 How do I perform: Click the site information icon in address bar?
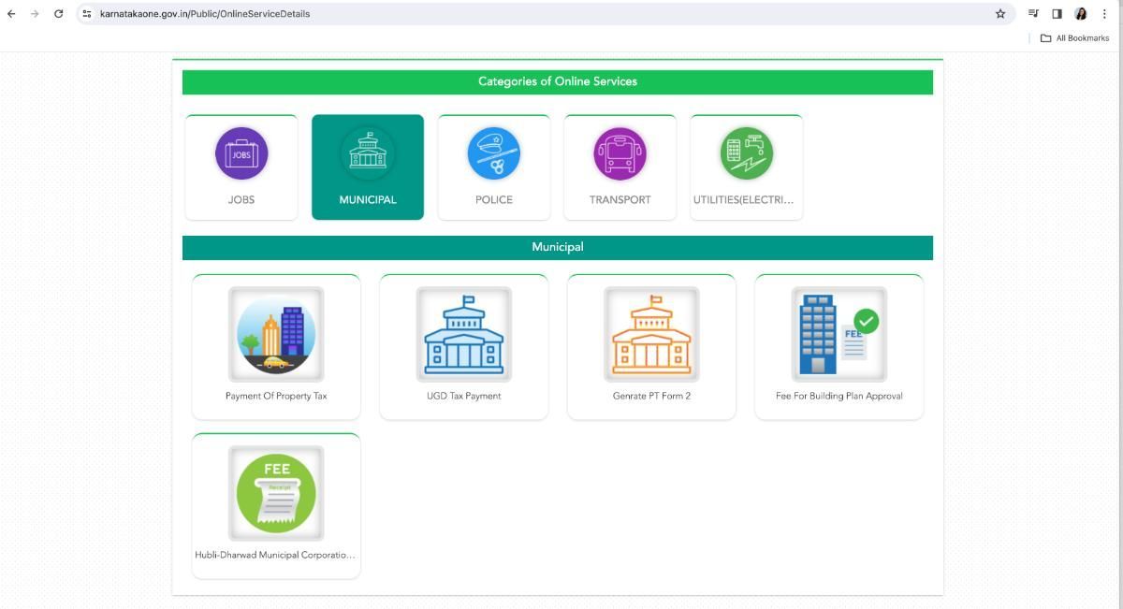click(84, 13)
